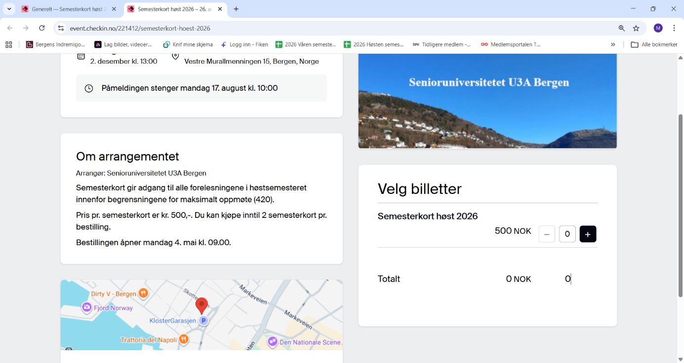Reload the page with refresh icon
This screenshot has height=363, width=684.
point(42,28)
